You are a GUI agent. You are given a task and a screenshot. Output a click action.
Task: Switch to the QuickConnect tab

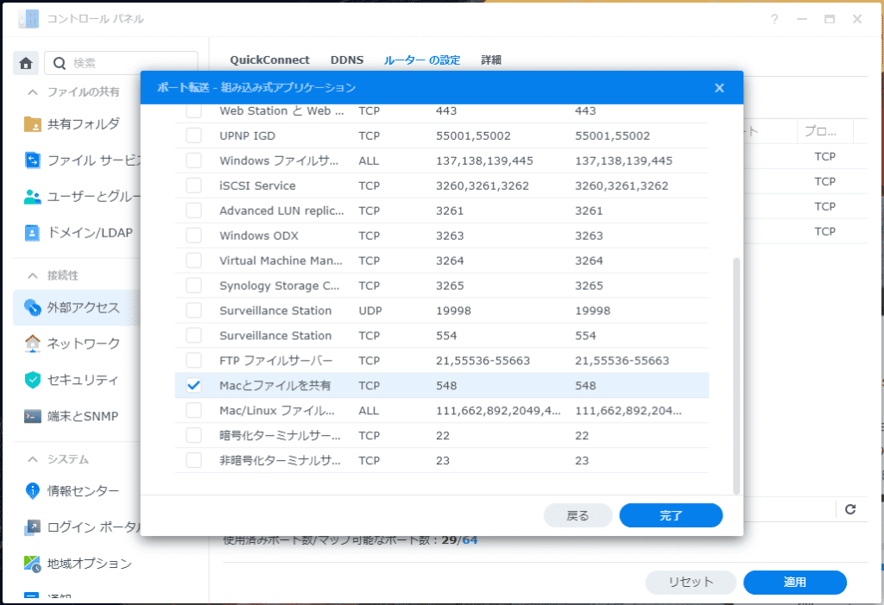click(269, 60)
